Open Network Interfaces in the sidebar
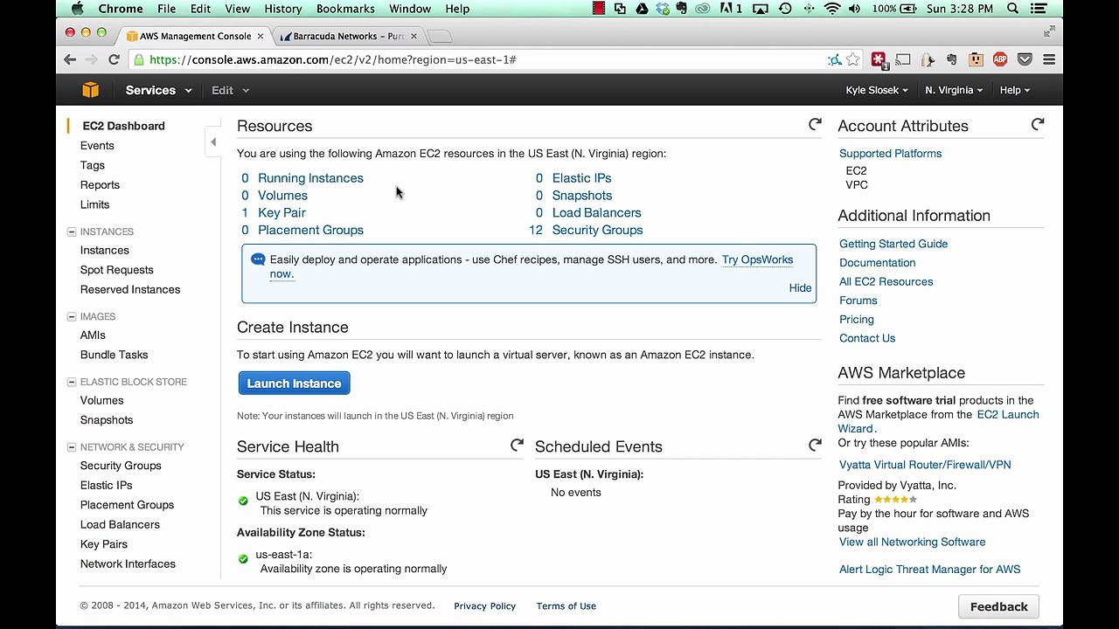The width and height of the screenshot is (1119, 629). [128, 564]
